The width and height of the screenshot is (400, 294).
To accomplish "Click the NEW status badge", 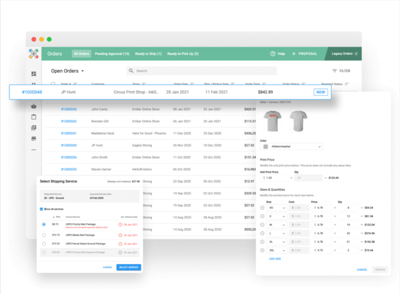I will pyautogui.click(x=321, y=92).
